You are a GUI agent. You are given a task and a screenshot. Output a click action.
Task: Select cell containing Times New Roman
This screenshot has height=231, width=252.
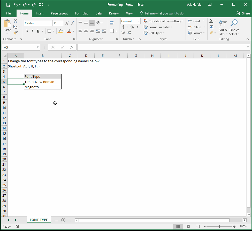point(43,82)
